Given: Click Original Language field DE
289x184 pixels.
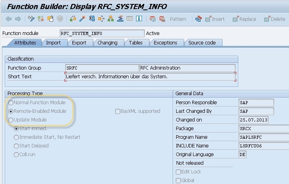Looking at the screenshot, I should tap(242, 155).
